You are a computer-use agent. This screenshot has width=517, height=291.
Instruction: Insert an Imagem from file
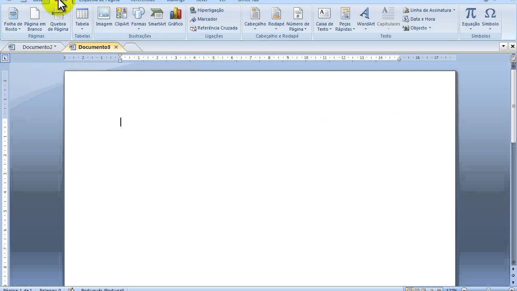click(x=104, y=18)
